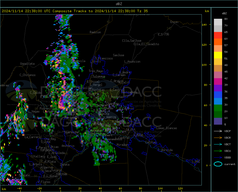Select the green 30 dBZ color swatch
The height and width of the screenshot is (192, 238).
point(218,108)
